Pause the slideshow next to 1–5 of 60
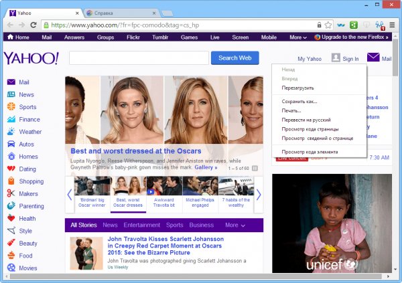The height and width of the screenshot is (283, 402). [x=255, y=169]
